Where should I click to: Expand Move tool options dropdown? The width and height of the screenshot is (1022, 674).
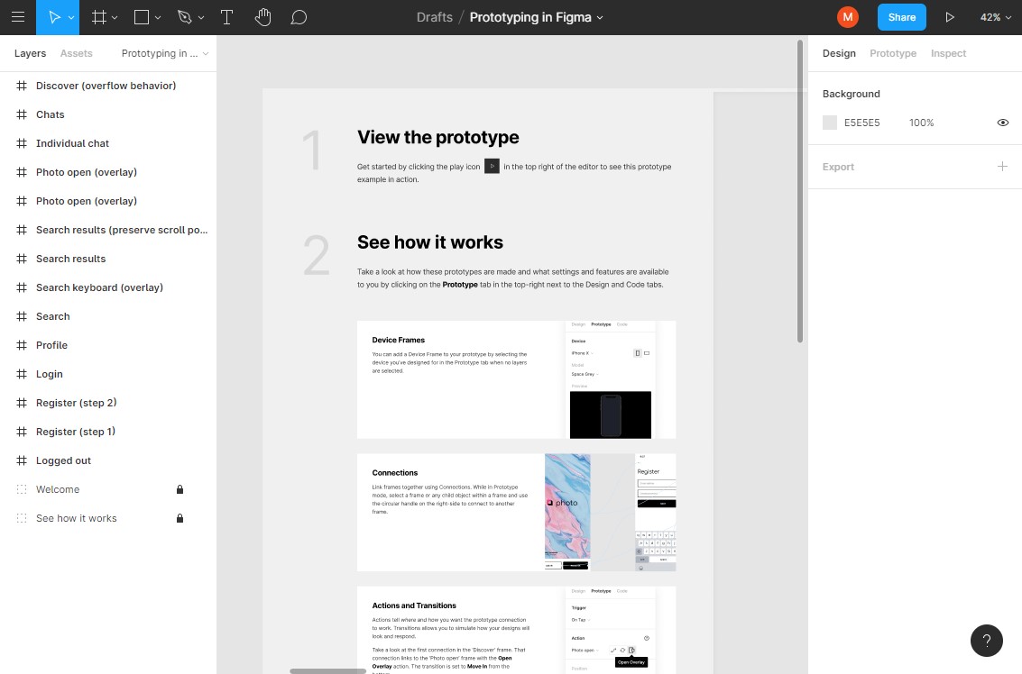[71, 18]
